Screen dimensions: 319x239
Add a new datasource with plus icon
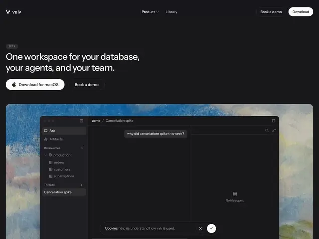[82, 148]
